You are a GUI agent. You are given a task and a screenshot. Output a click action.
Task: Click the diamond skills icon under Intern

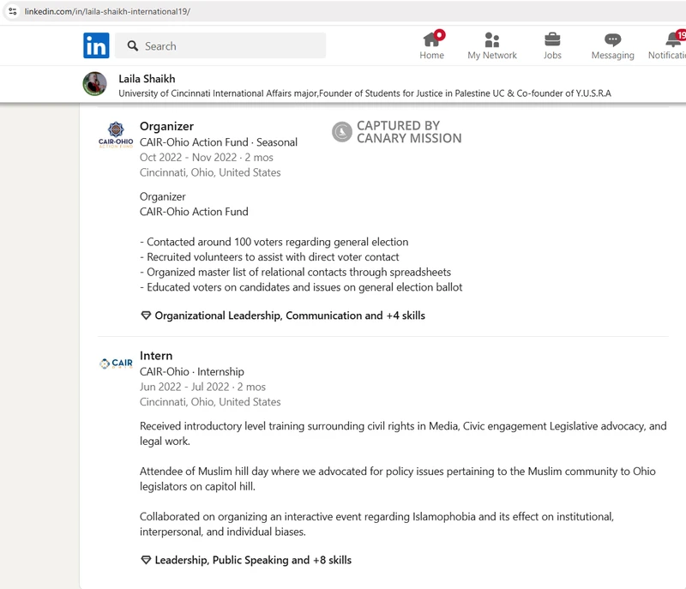(146, 560)
